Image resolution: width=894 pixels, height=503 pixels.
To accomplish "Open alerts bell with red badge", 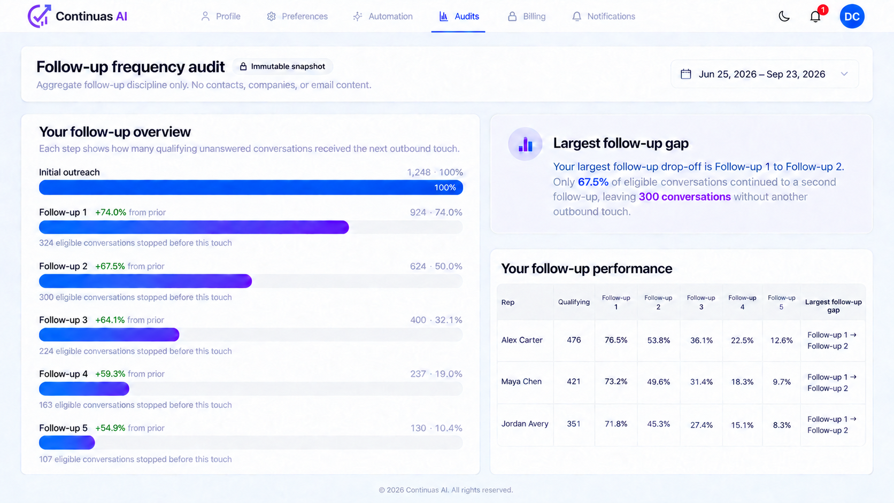I will coord(815,16).
